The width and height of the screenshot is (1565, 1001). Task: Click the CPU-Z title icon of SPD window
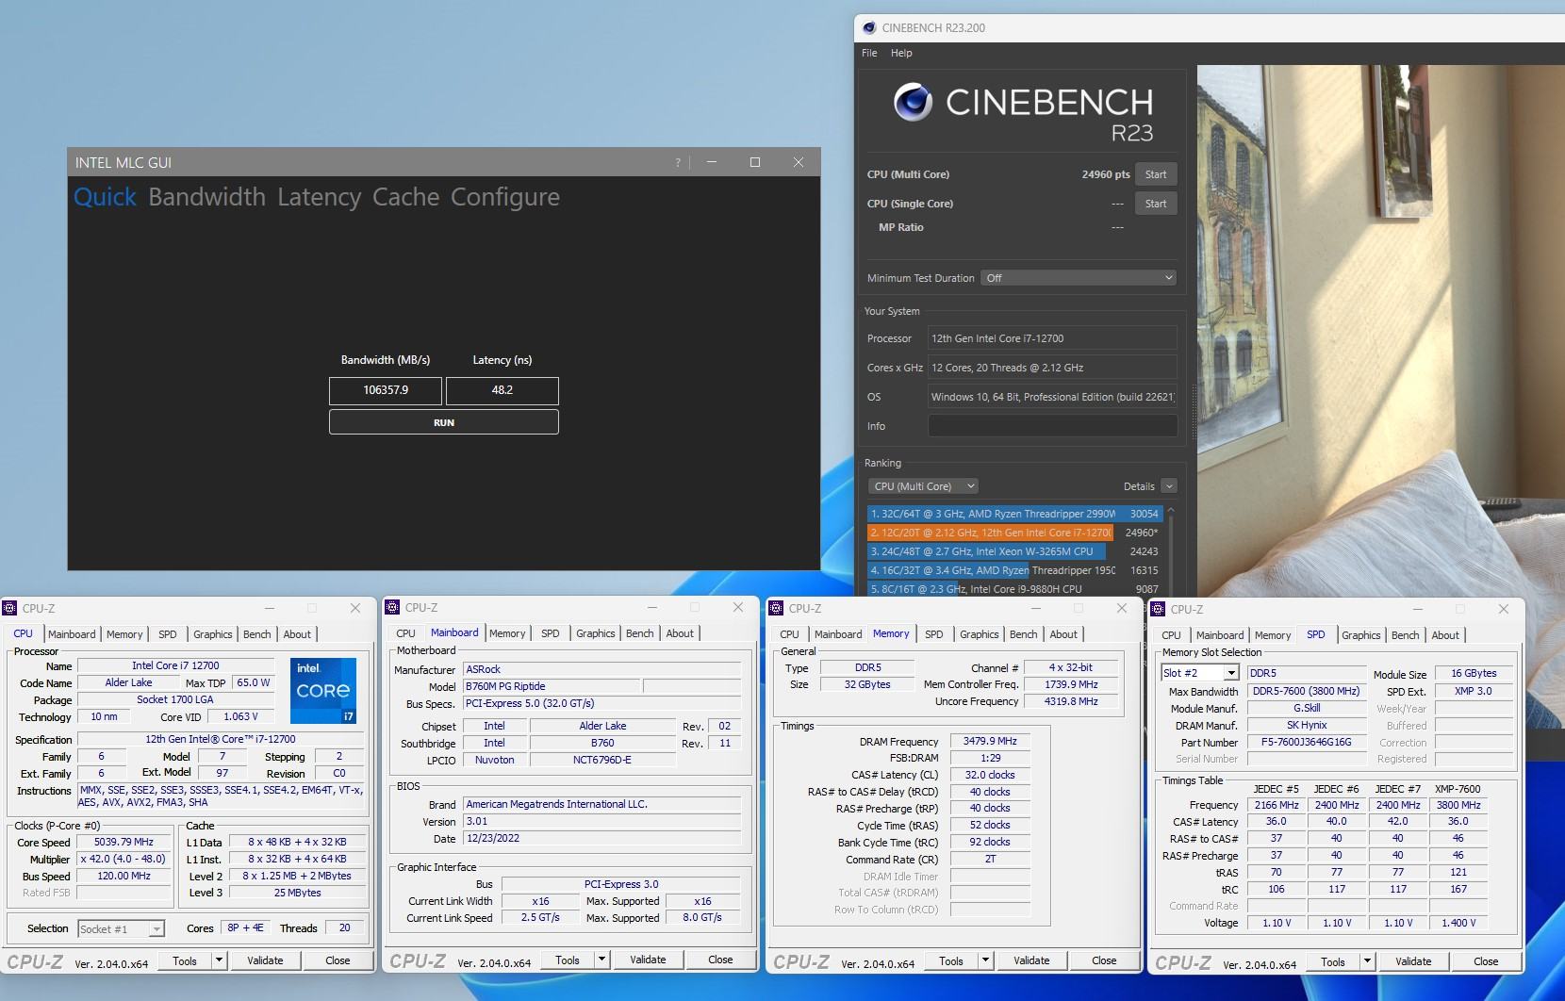1158,610
